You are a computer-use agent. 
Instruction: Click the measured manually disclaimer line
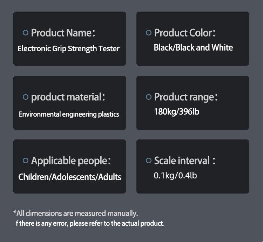75,213
